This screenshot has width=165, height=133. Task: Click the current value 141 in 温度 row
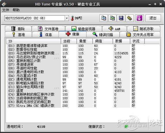[65, 91]
